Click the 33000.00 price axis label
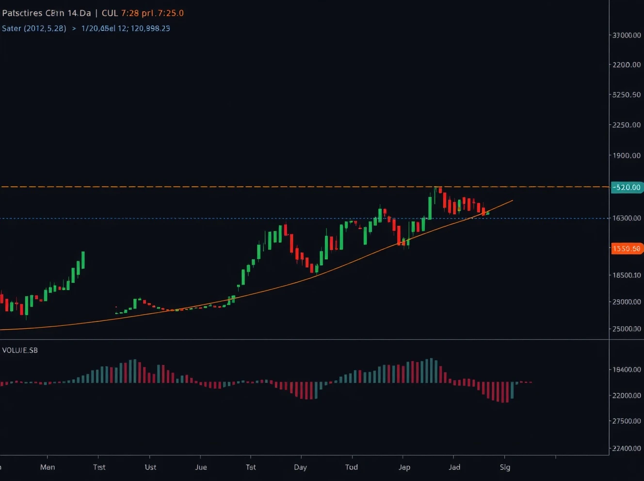This screenshot has width=644, height=481. pyautogui.click(x=627, y=35)
